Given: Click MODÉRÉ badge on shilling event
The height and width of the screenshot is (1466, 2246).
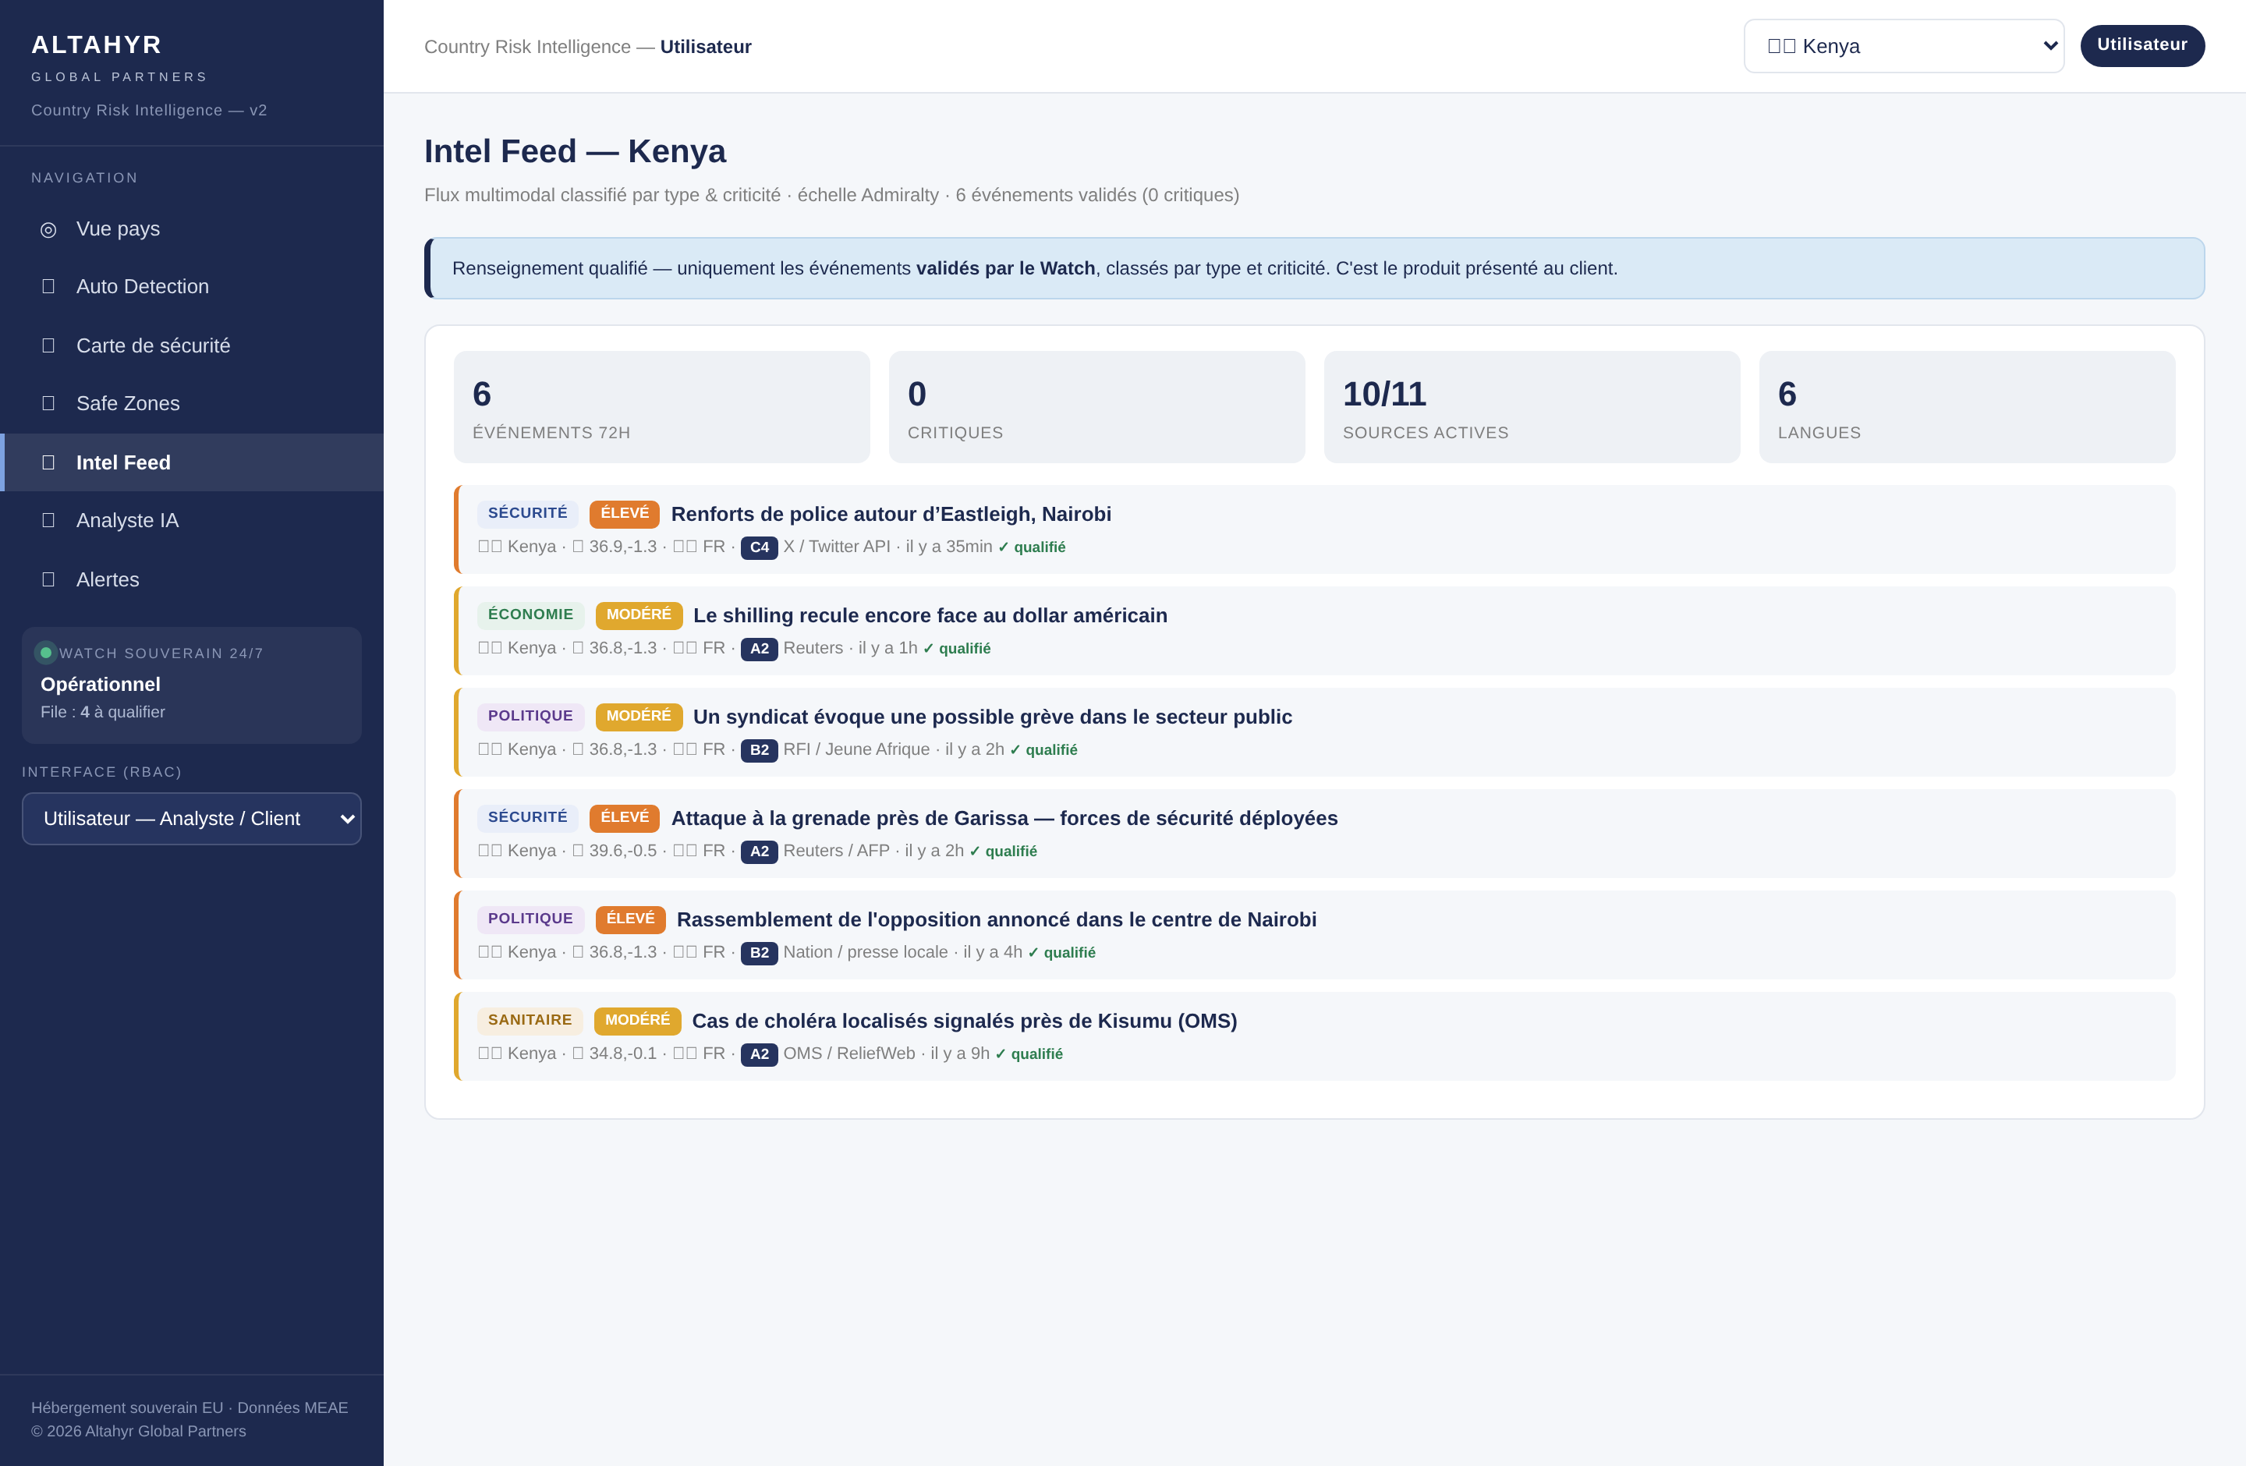Looking at the screenshot, I should pos(639,615).
